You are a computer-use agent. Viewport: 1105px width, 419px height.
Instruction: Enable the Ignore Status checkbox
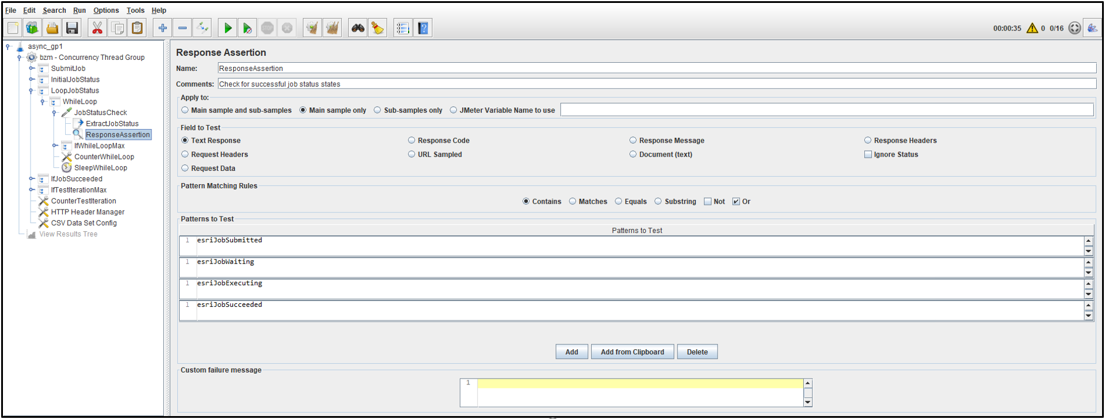(868, 154)
